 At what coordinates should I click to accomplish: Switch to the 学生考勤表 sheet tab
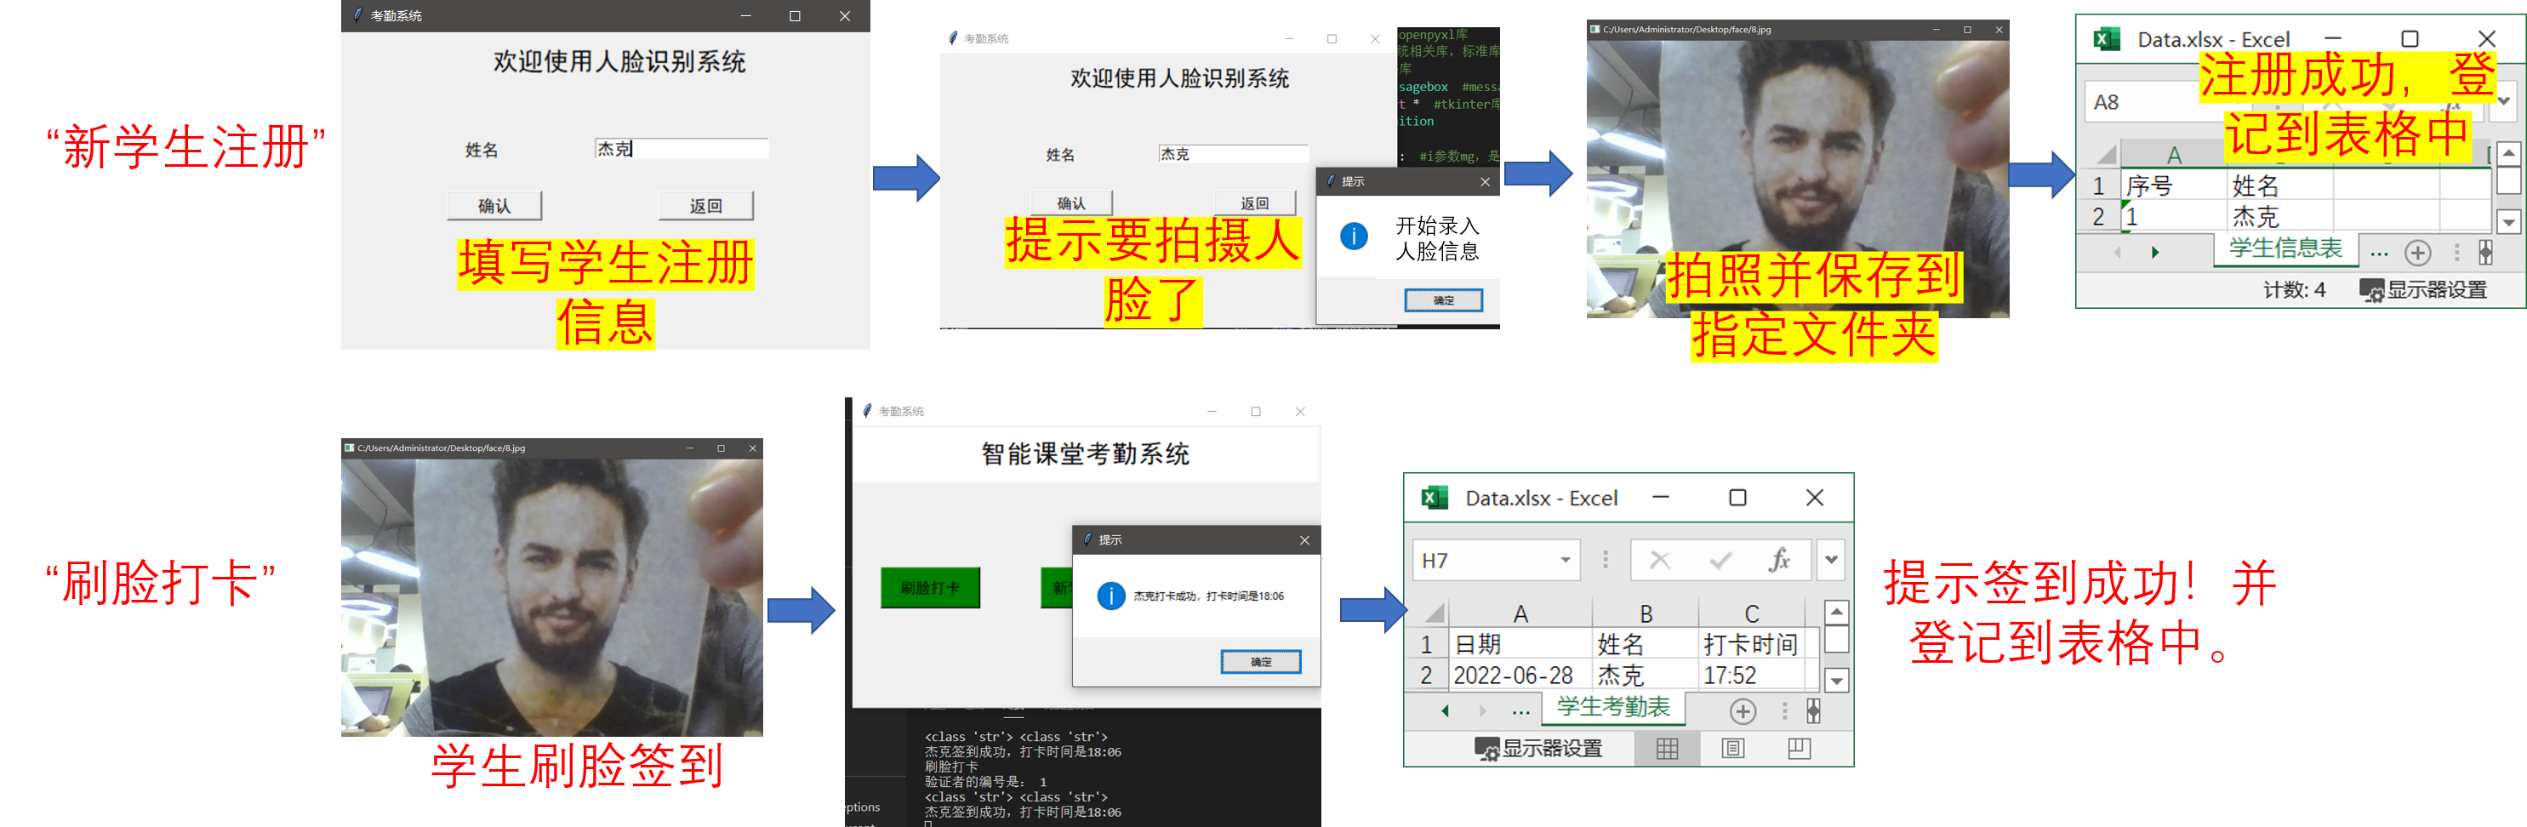click(1612, 706)
